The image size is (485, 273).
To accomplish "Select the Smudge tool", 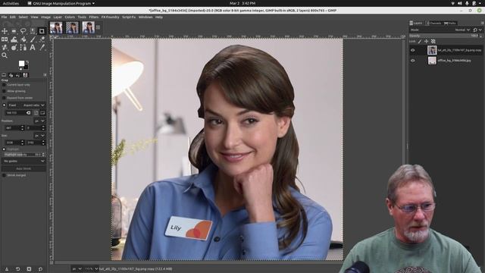I will 14,47.
